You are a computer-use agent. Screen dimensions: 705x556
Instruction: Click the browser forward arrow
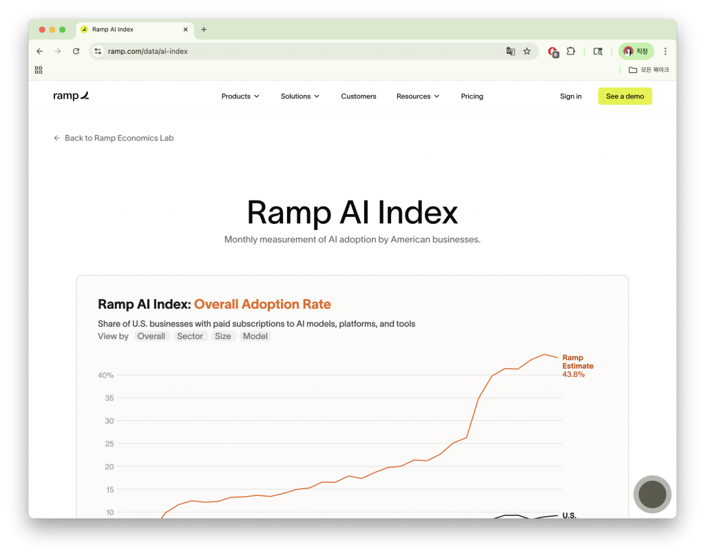tap(58, 51)
